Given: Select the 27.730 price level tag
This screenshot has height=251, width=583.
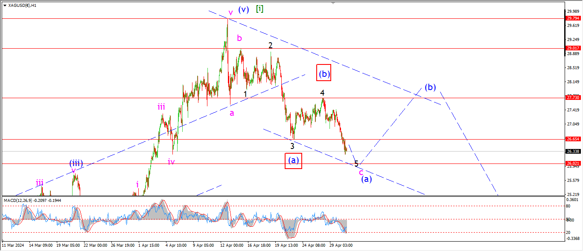Looking at the screenshot, I should (572, 98).
